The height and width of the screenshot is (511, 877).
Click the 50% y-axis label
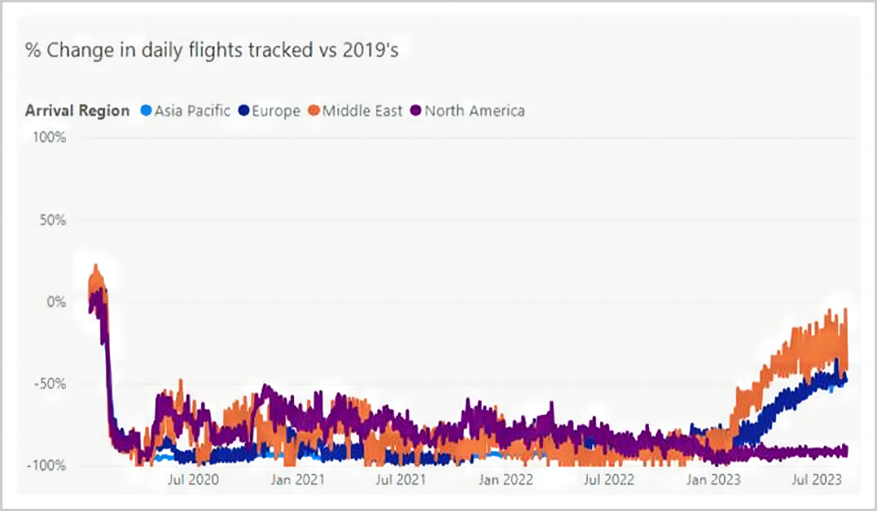pos(52,219)
